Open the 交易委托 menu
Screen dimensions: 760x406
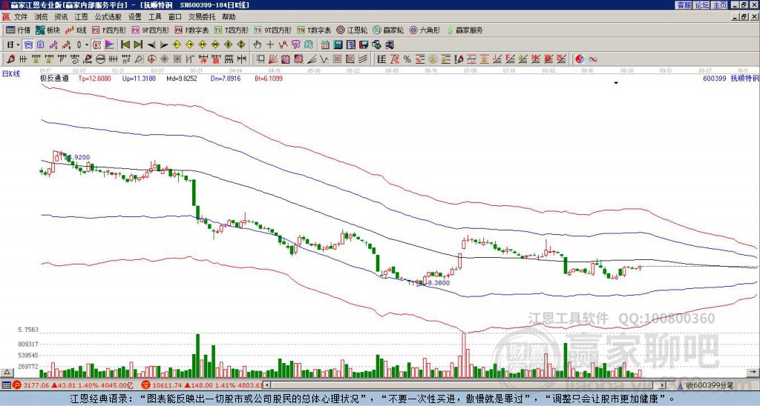(202, 17)
